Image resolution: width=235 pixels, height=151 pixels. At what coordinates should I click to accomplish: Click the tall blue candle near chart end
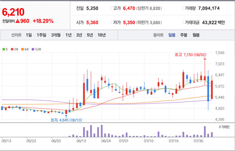pos(208,89)
